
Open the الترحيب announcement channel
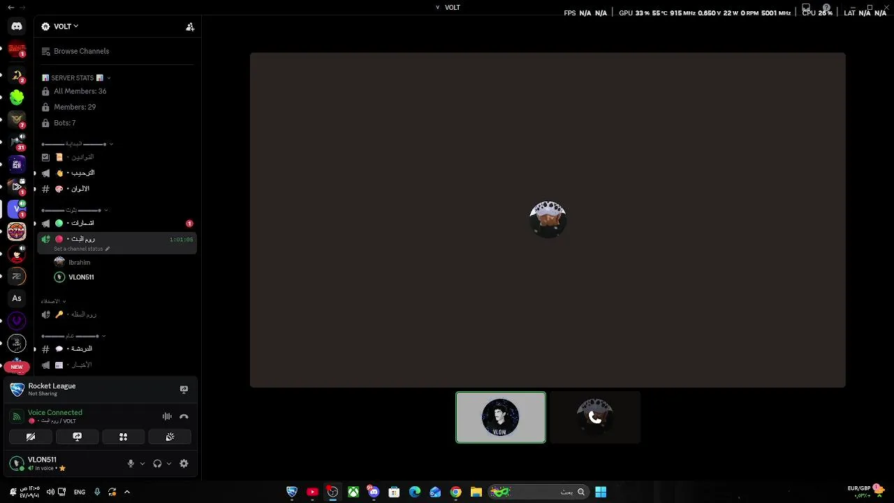[117, 173]
